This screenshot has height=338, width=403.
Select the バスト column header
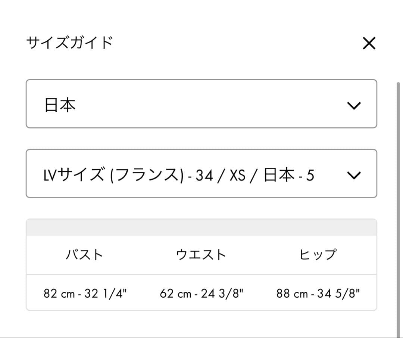[84, 254]
